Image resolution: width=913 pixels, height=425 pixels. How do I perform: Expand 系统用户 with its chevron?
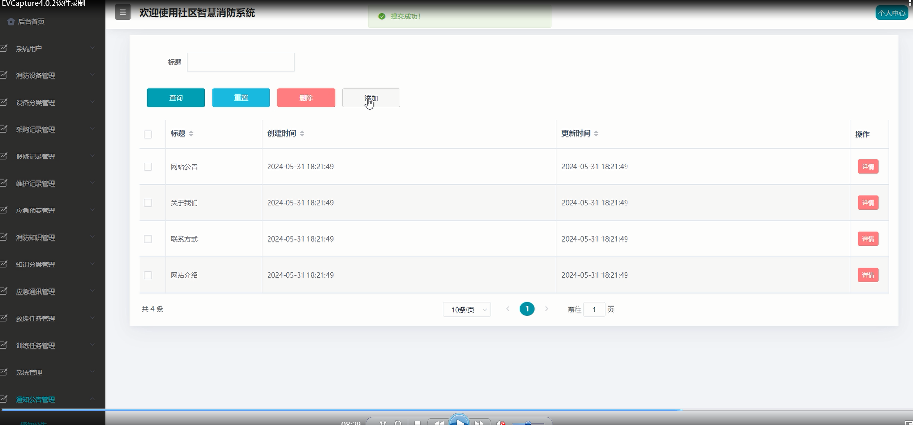[92, 48]
